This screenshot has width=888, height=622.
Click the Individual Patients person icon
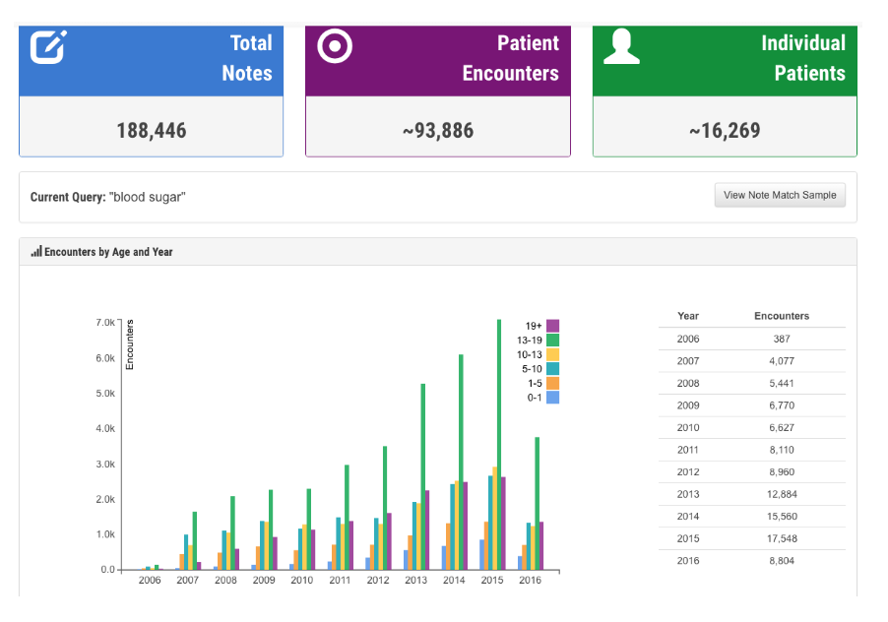(621, 46)
